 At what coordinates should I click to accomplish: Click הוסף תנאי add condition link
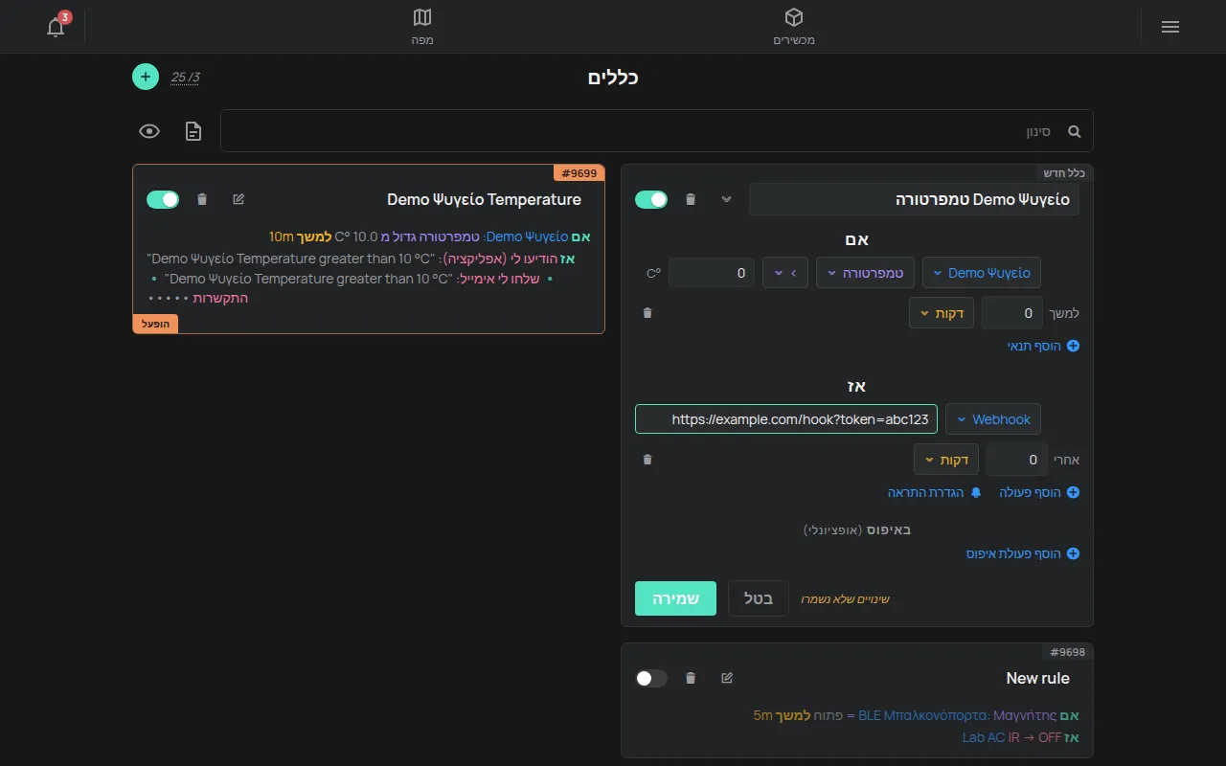(x=1043, y=346)
